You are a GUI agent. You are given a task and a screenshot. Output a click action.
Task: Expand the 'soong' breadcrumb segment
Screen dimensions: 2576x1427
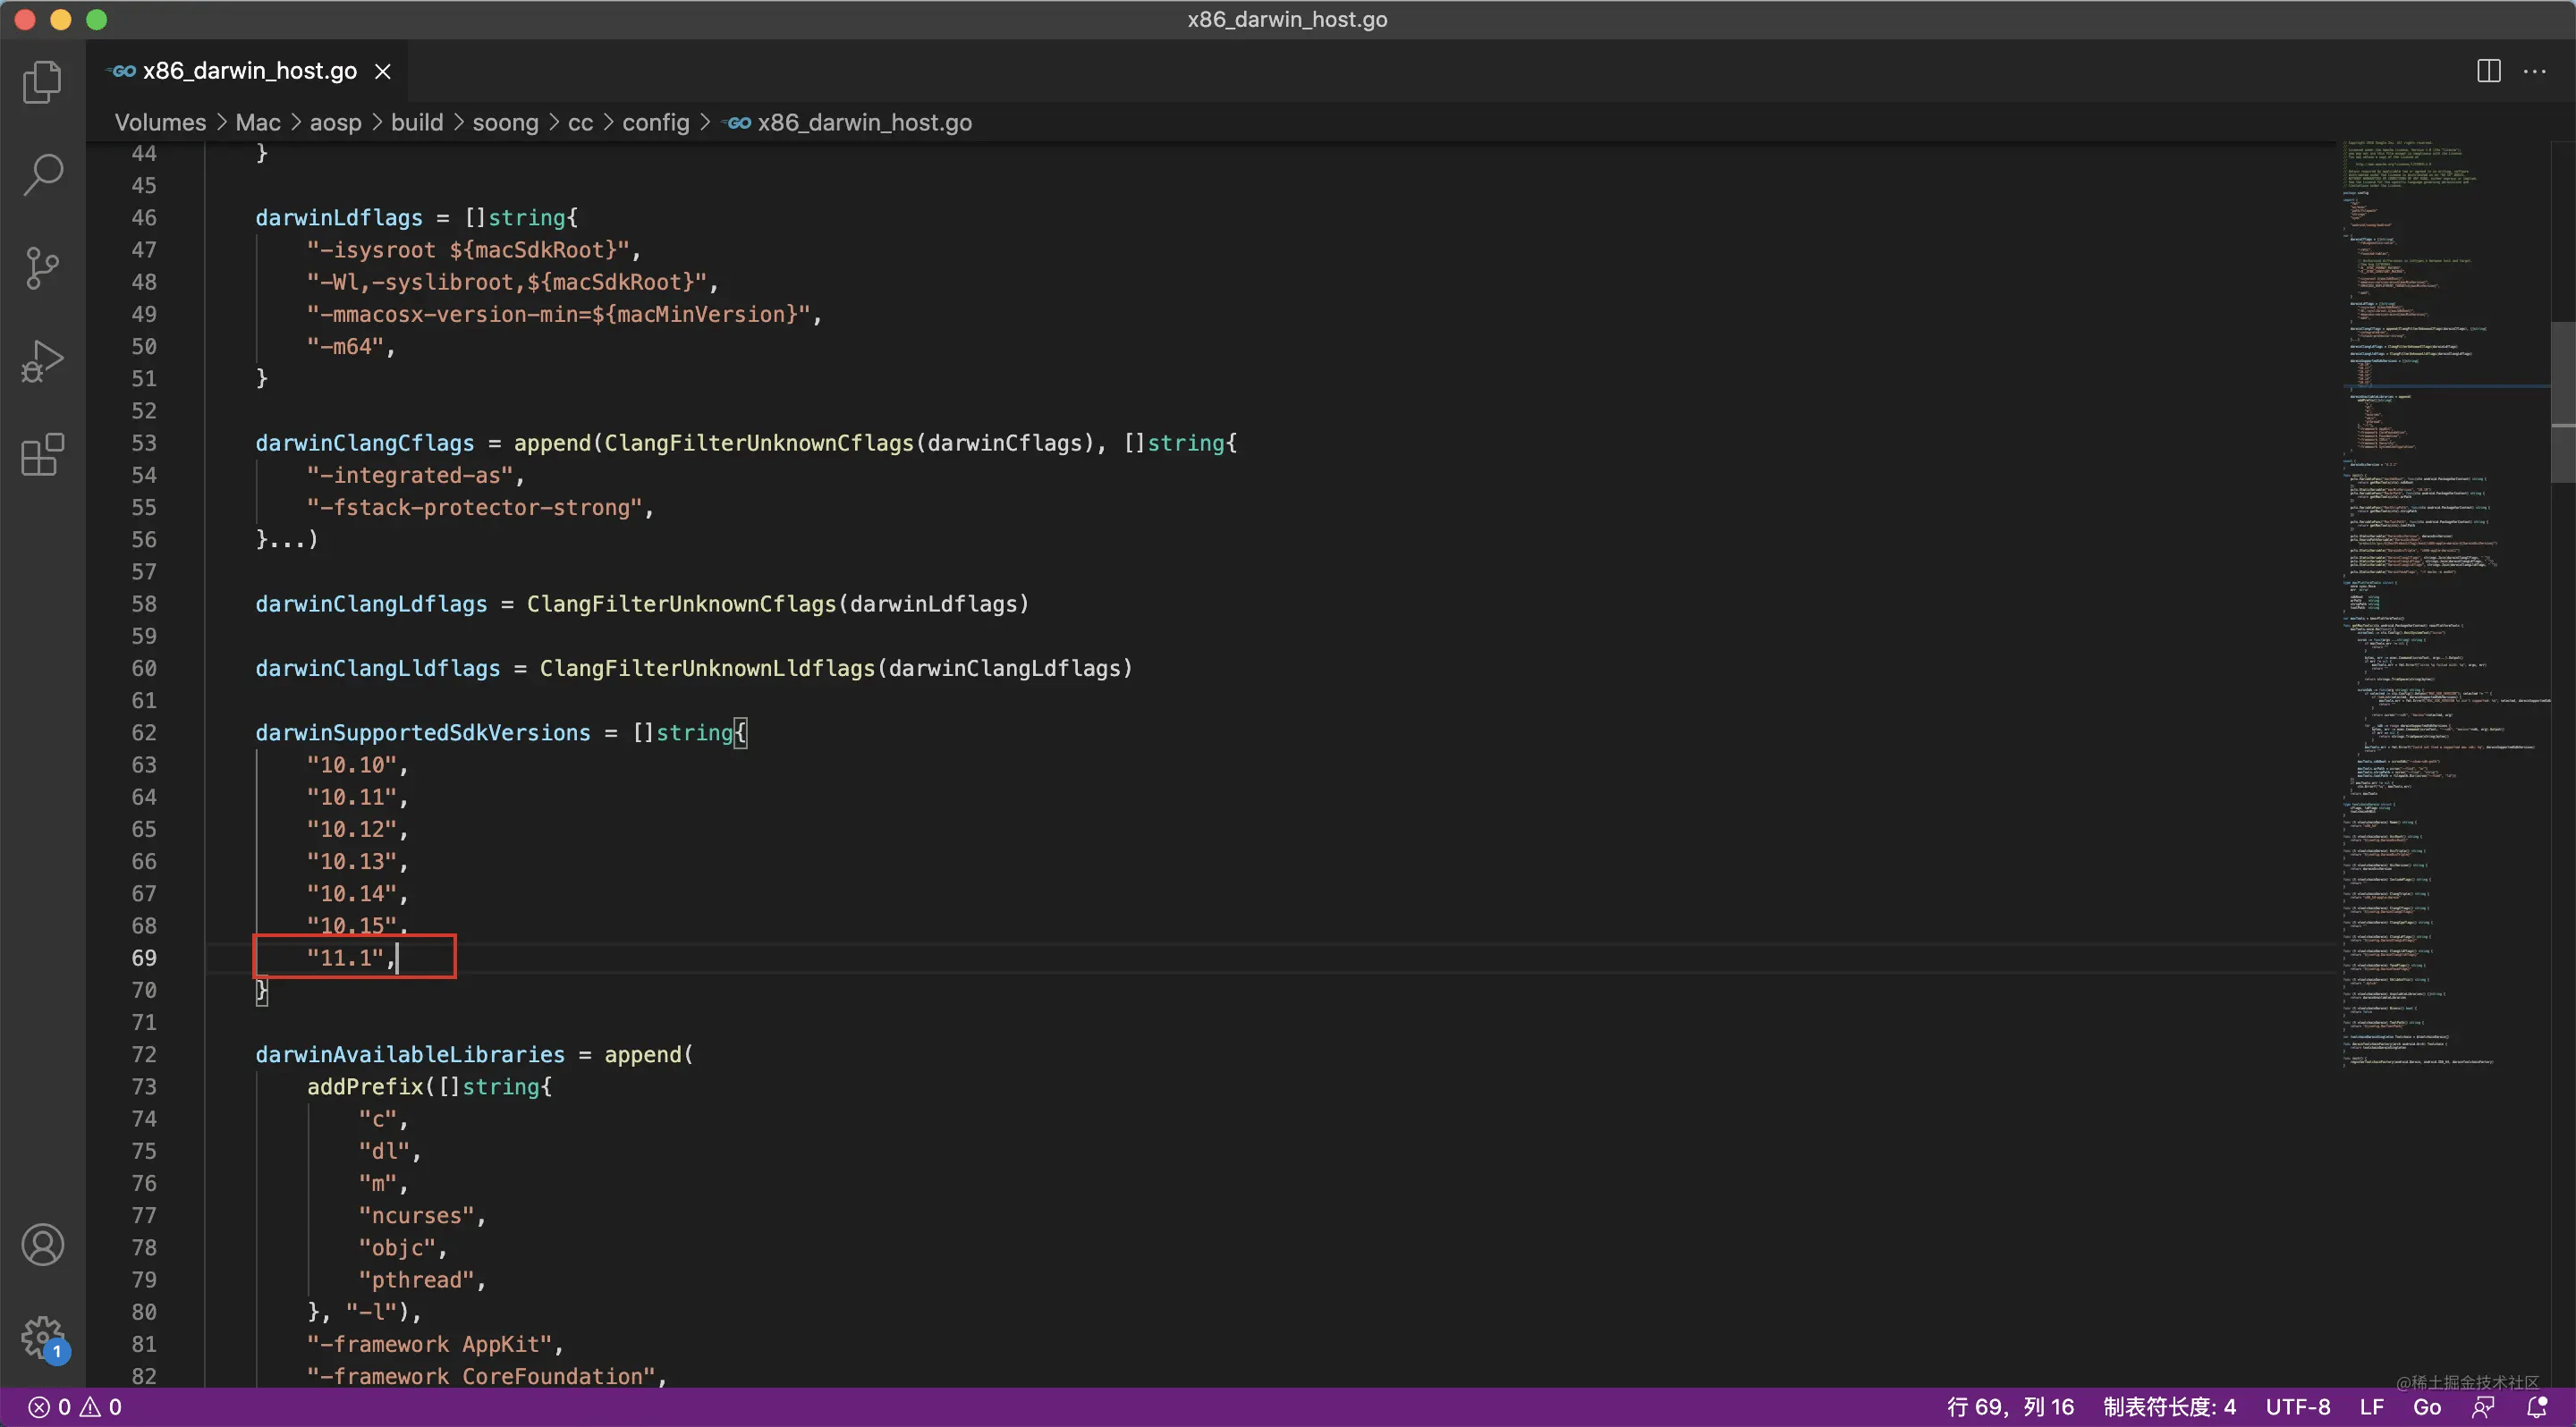pyautogui.click(x=505, y=122)
